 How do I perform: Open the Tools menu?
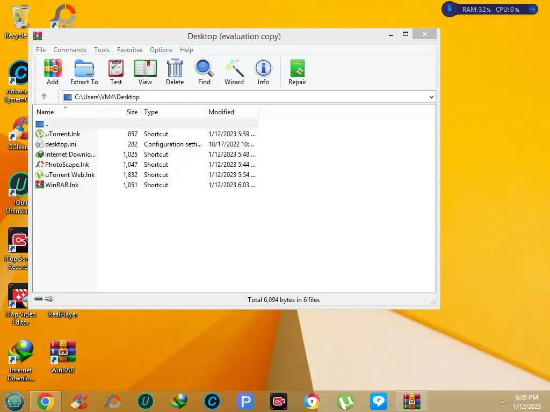[x=102, y=50]
